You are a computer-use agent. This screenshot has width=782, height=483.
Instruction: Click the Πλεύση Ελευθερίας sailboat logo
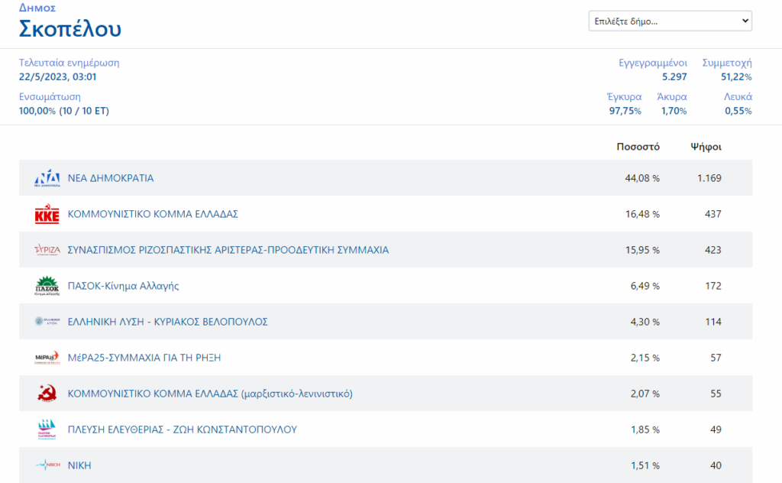pyautogui.click(x=47, y=430)
